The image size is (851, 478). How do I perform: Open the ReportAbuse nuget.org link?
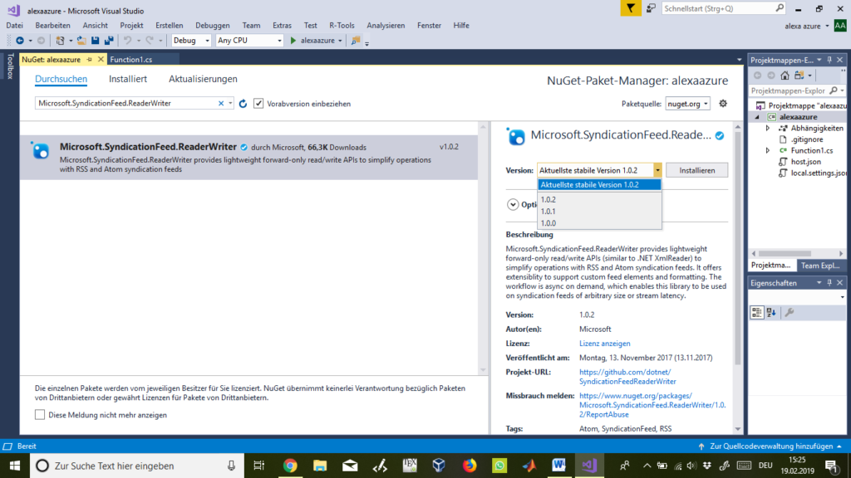(x=652, y=405)
